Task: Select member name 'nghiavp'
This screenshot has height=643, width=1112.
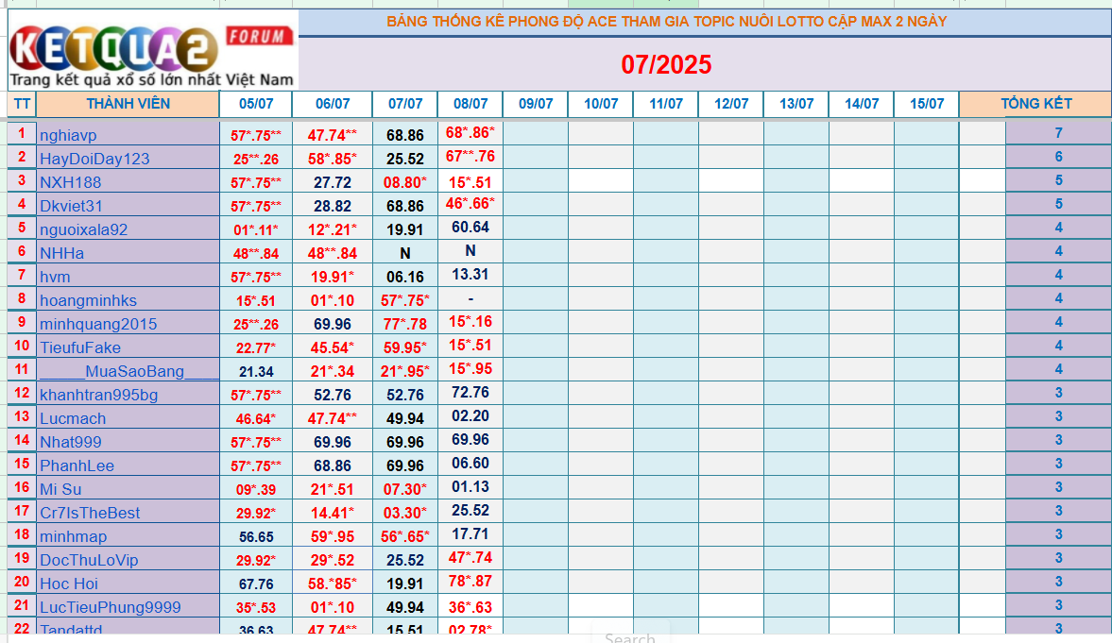Action: 68,135
